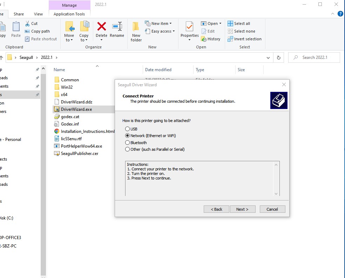Viewport: 345px width, 278px height.
Task: Expand the Properties dropdown arrow
Action: tap(189, 40)
